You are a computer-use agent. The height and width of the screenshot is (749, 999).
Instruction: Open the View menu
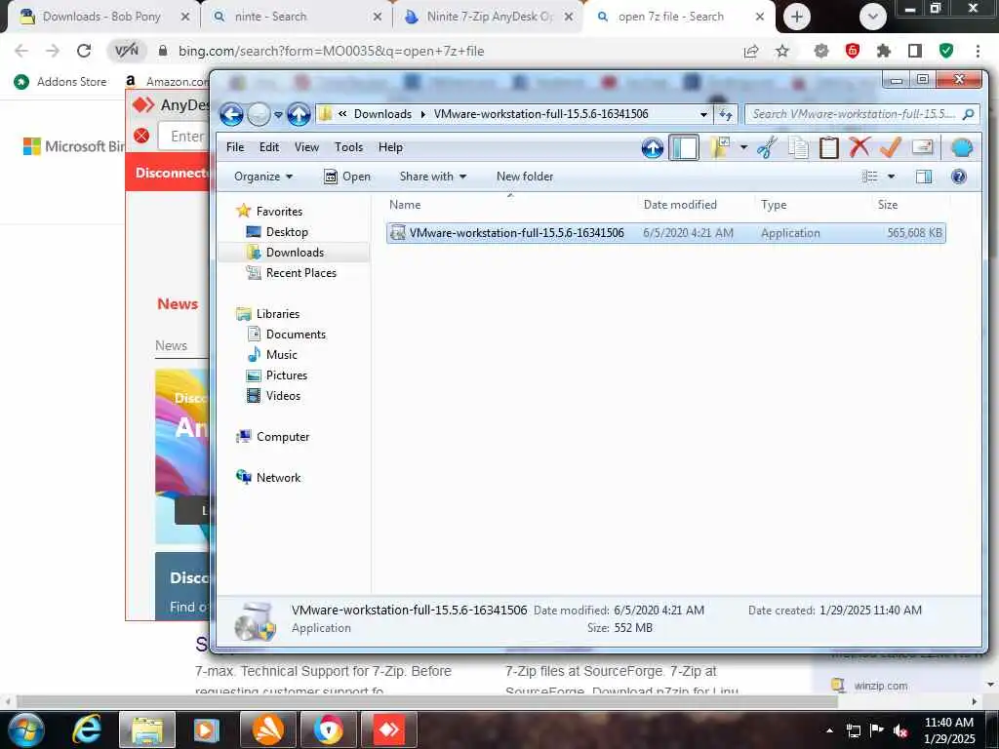[306, 147]
